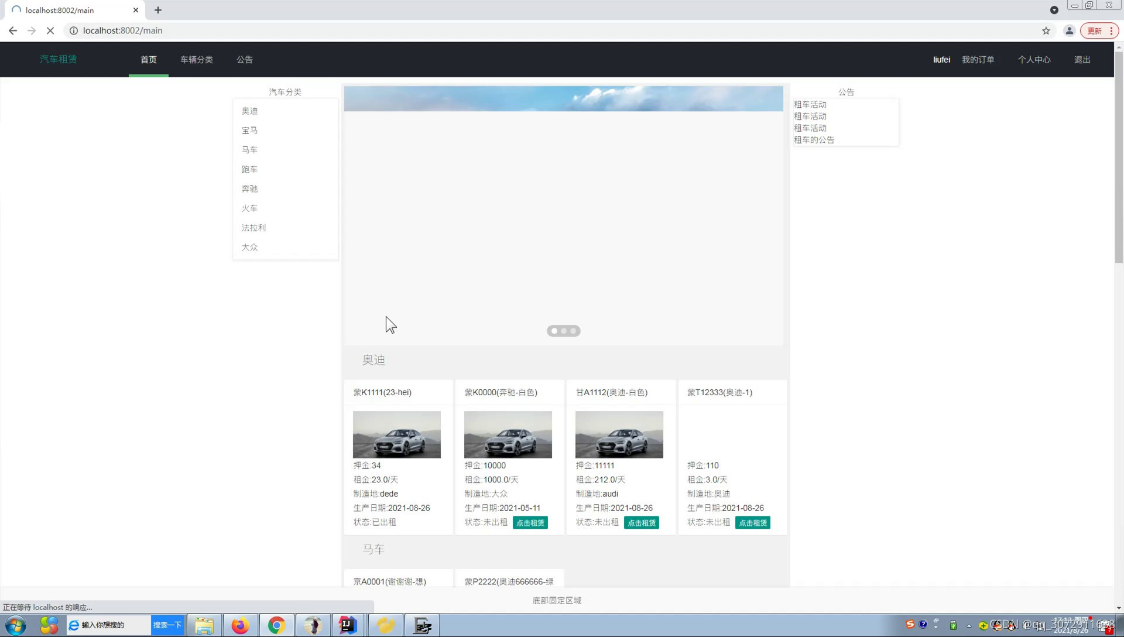Click 点击租赁 for 甘A1112 car
The width and height of the screenshot is (1124, 637).
[x=642, y=522]
